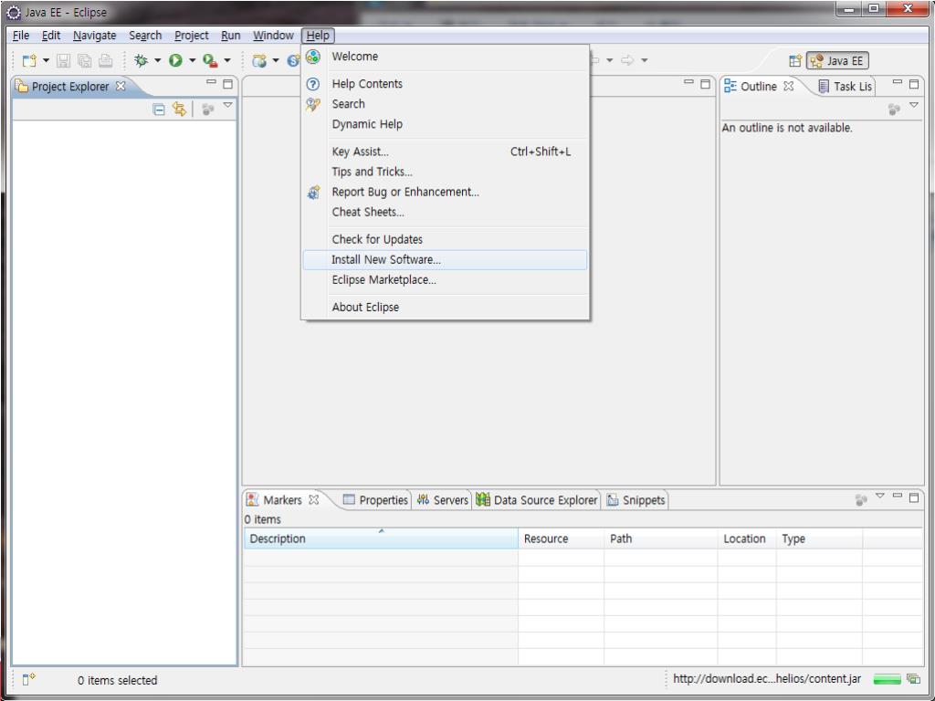Image resolution: width=935 pixels, height=701 pixels.
Task: Select the Java EE perspective button
Action: [x=837, y=61]
